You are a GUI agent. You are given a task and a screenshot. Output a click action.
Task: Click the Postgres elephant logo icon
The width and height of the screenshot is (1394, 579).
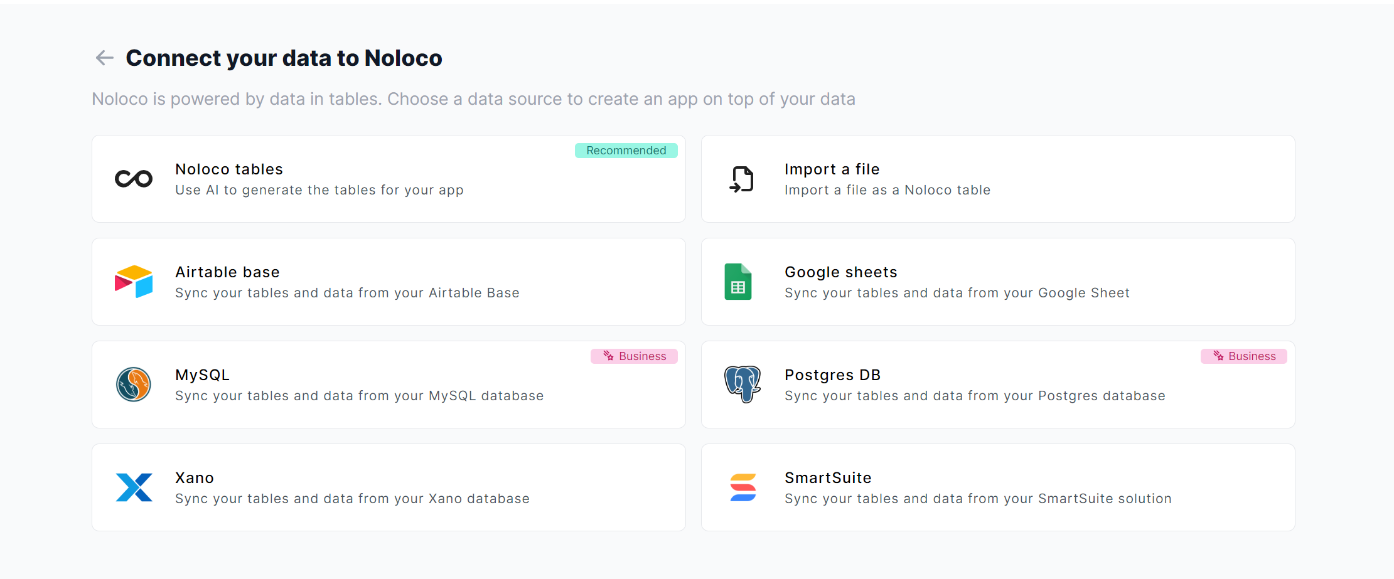pyautogui.click(x=743, y=384)
